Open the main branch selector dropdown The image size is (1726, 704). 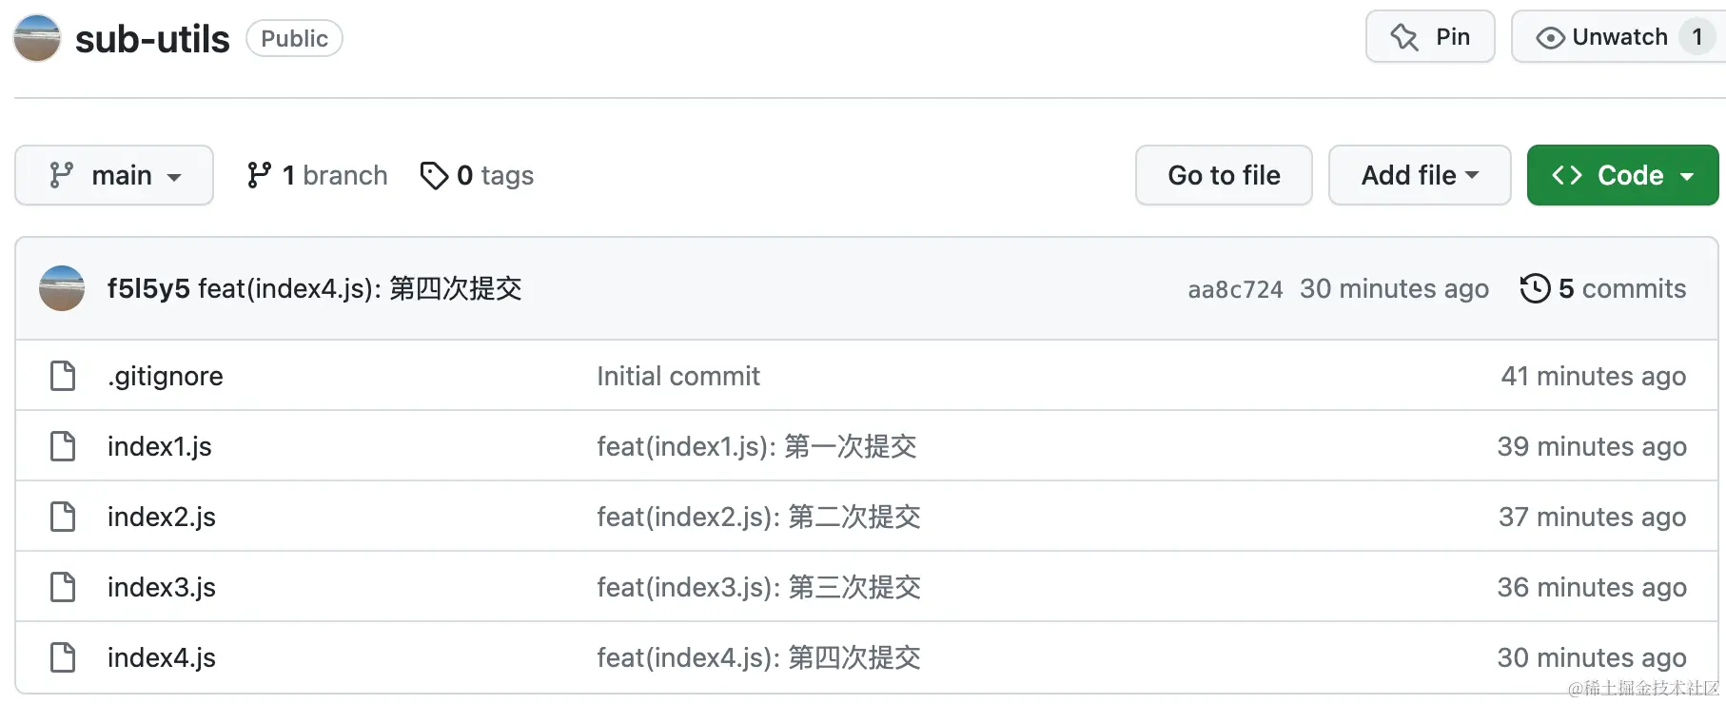click(114, 175)
